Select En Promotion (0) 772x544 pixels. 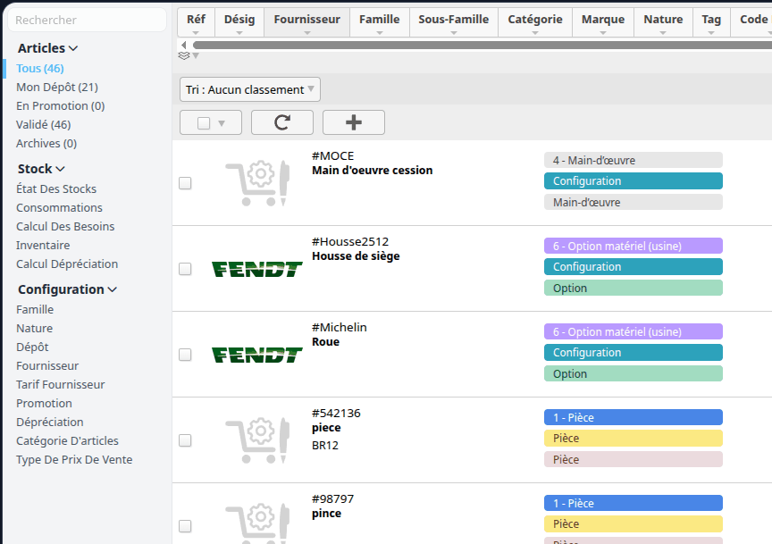[x=61, y=105]
